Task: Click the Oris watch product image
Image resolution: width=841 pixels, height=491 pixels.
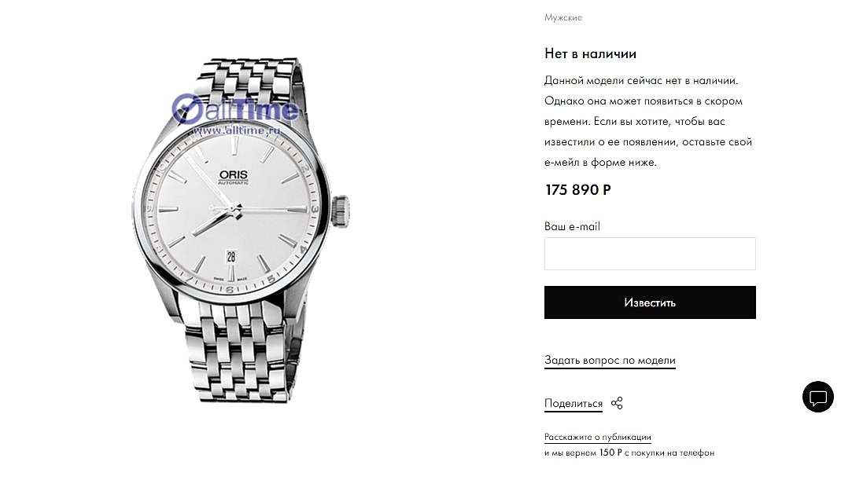Action: [x=240, y=230]
